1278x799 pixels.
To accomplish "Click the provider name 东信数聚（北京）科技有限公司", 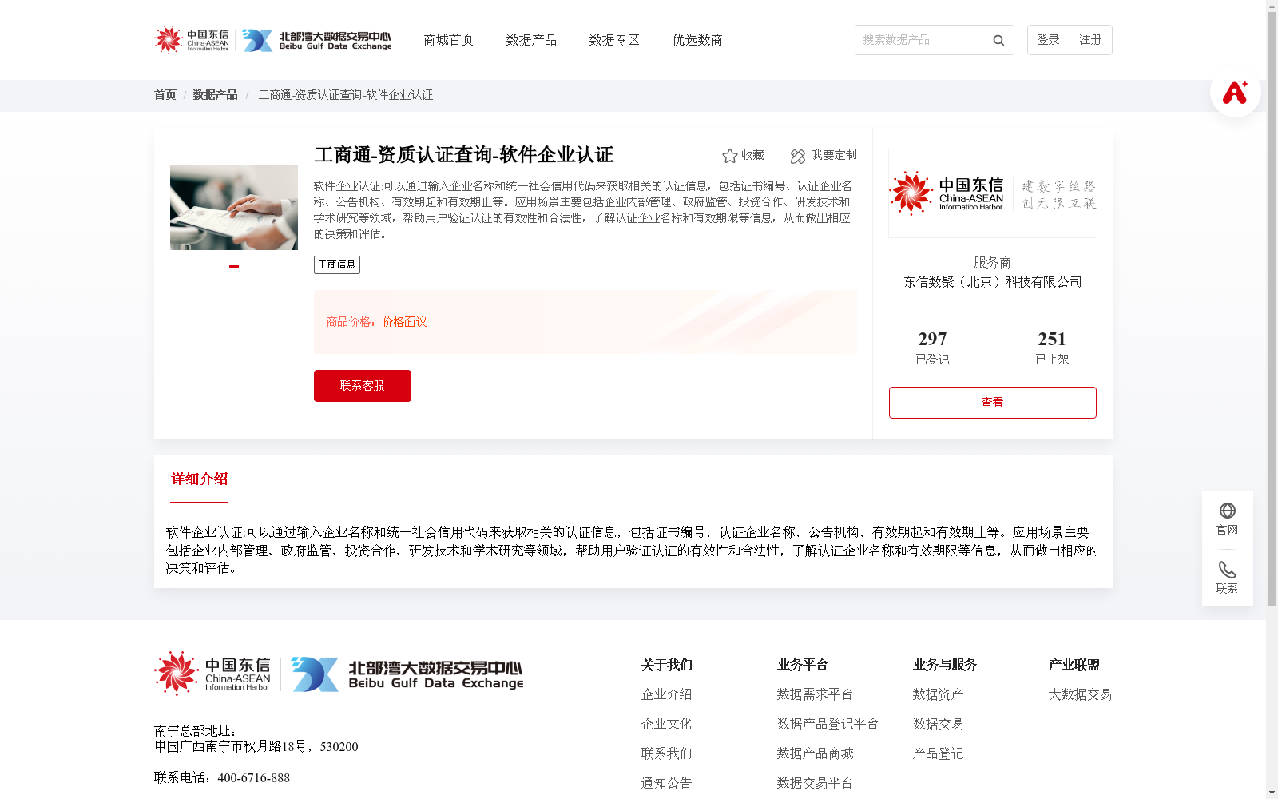I will coord(993,282).
